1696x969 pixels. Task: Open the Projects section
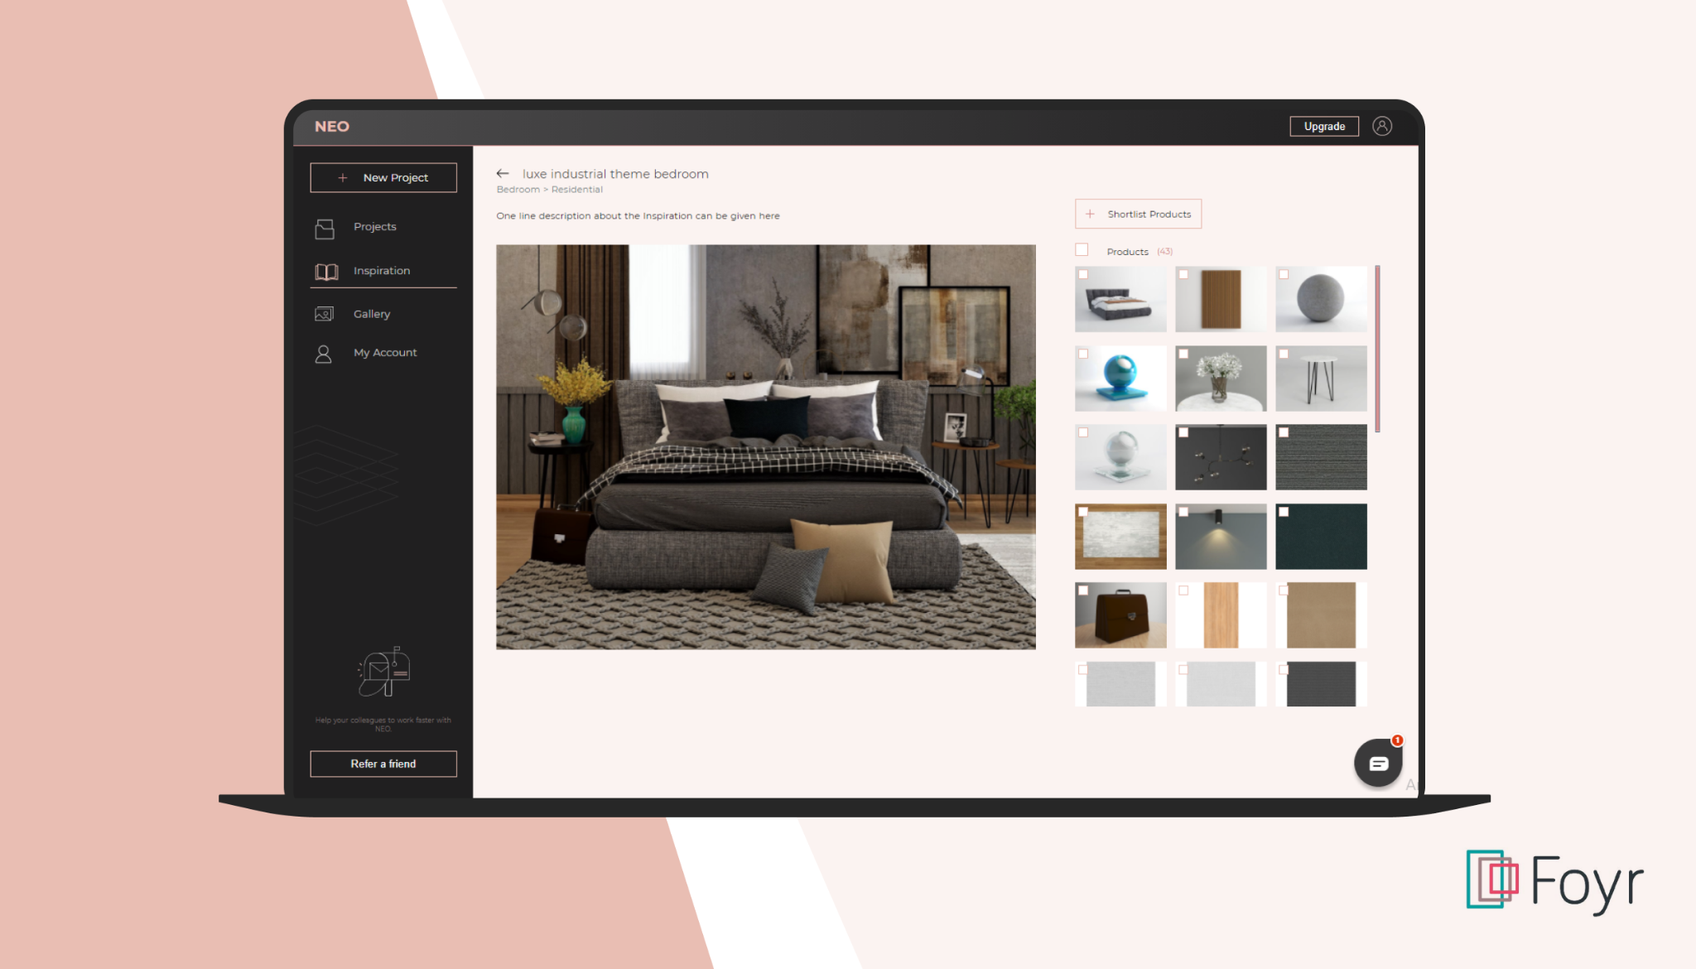point(373,226)
